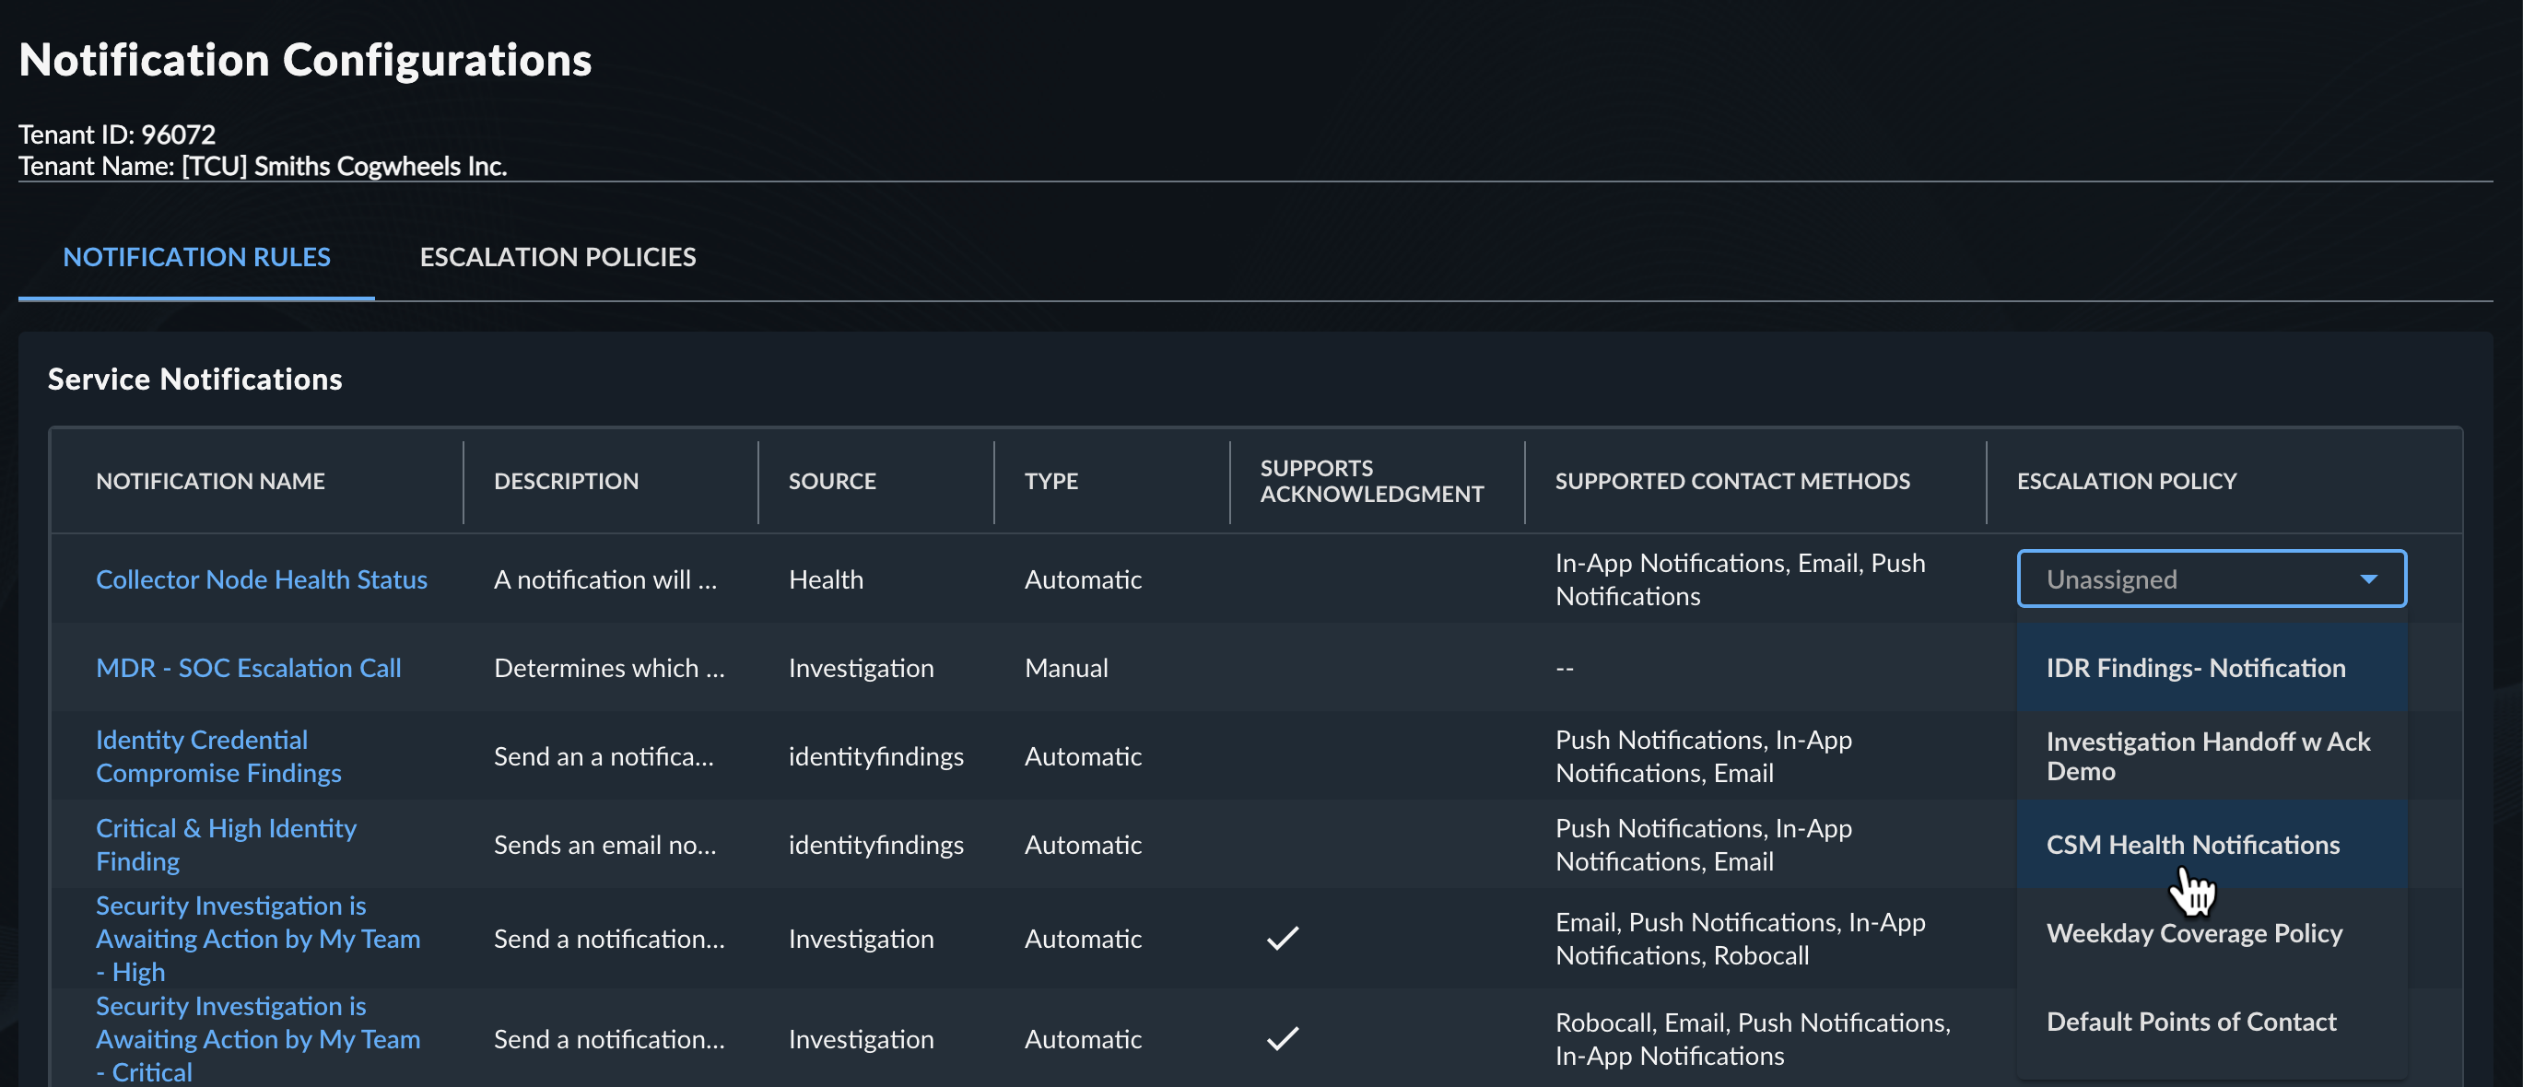Click the acknowledgment checkmark in the High row

[1282, 938]
